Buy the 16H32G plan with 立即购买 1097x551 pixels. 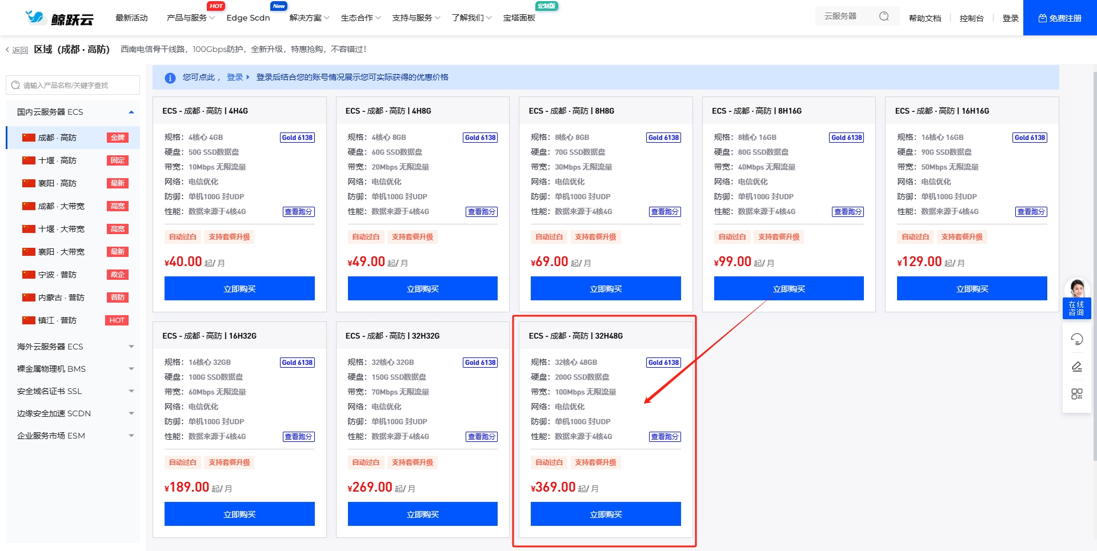[x=239, y=514]
